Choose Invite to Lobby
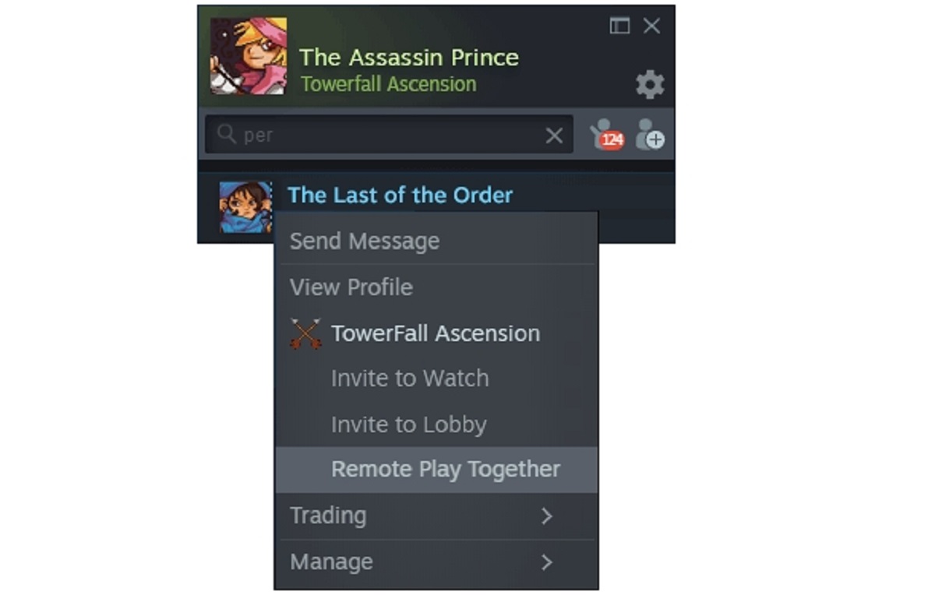This screenshot has width=935, height=595. tap(408, 424)
